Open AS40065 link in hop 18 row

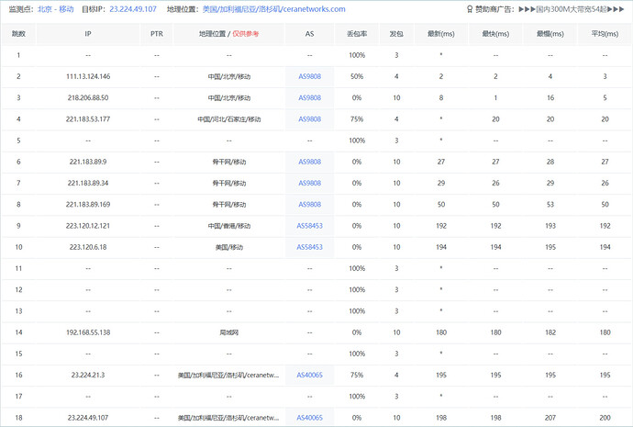point(310,418)
